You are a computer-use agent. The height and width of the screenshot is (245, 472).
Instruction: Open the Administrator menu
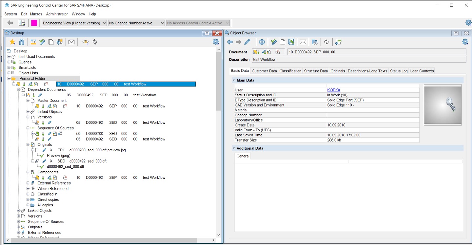pos(57,14)
